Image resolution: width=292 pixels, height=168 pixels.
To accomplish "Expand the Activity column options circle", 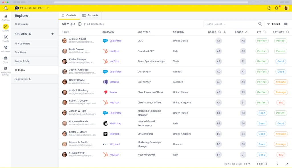I will pyautogui.click(x=287, y=32).
